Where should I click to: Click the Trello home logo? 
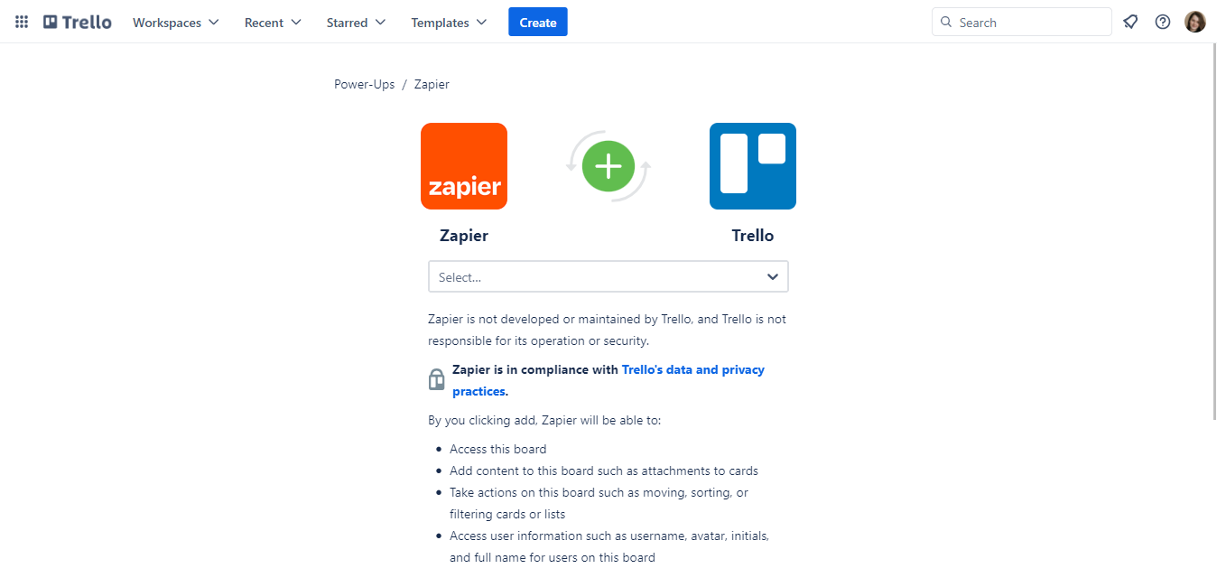pos(78,23)
